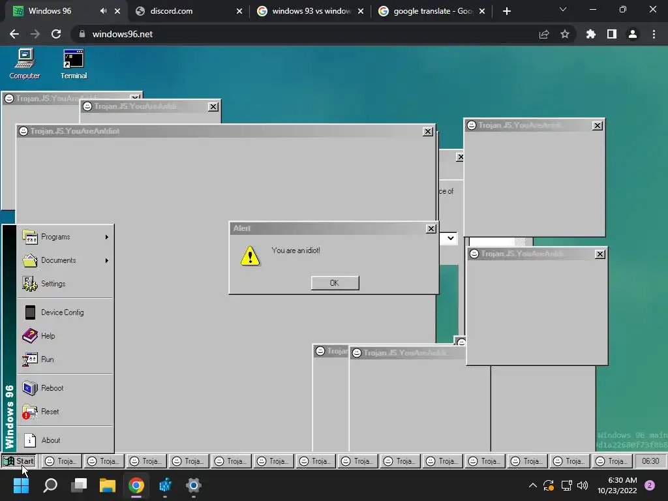This screenshot has width=668, height=501.
Task: Open the notification center badge
Action: click(650, 485)
